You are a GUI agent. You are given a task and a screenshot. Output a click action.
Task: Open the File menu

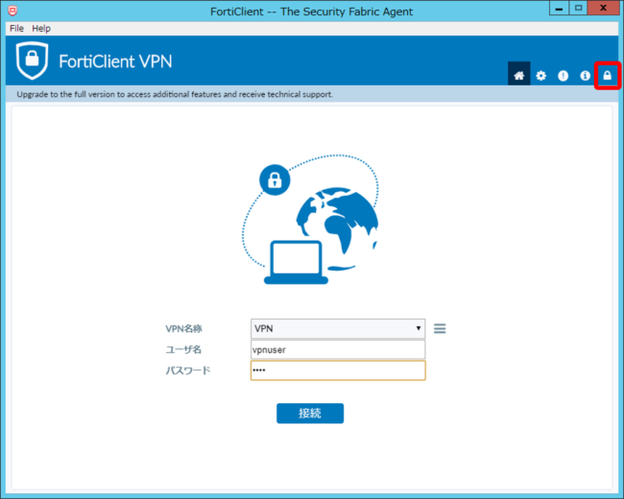tap(16, 28)
